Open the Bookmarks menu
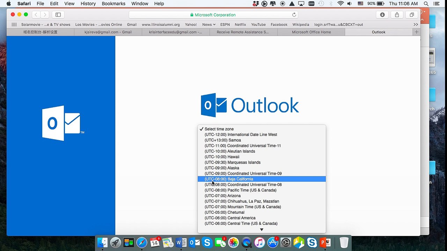This screenshot has height=251, width=447. click(113, 3)
